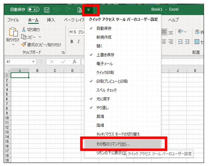The image size is (209, 166).
Task: Click the MS ゴシック font name box
Action: [76, 32]
